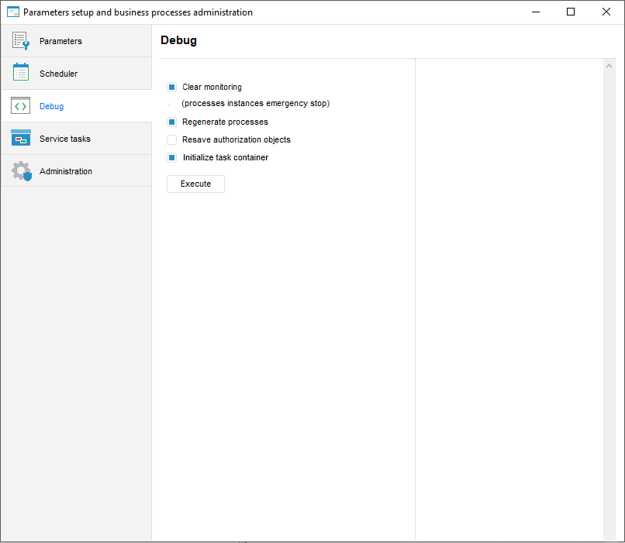Viewport: 625px width, 543px height.
Task: Click the Administration gear-shield icon
Action: tap(22, 171)
